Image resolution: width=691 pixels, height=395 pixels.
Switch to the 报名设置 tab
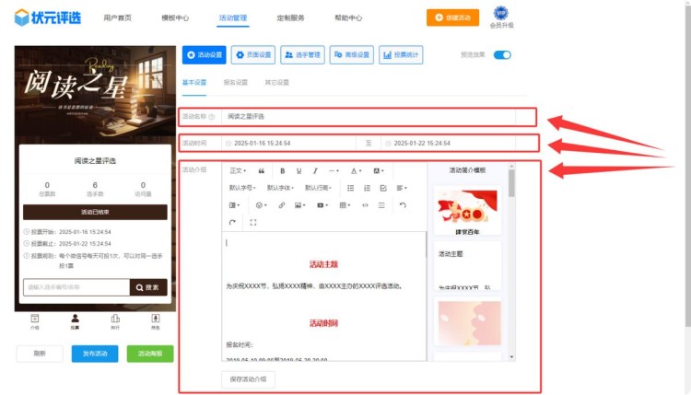point(235,83)
